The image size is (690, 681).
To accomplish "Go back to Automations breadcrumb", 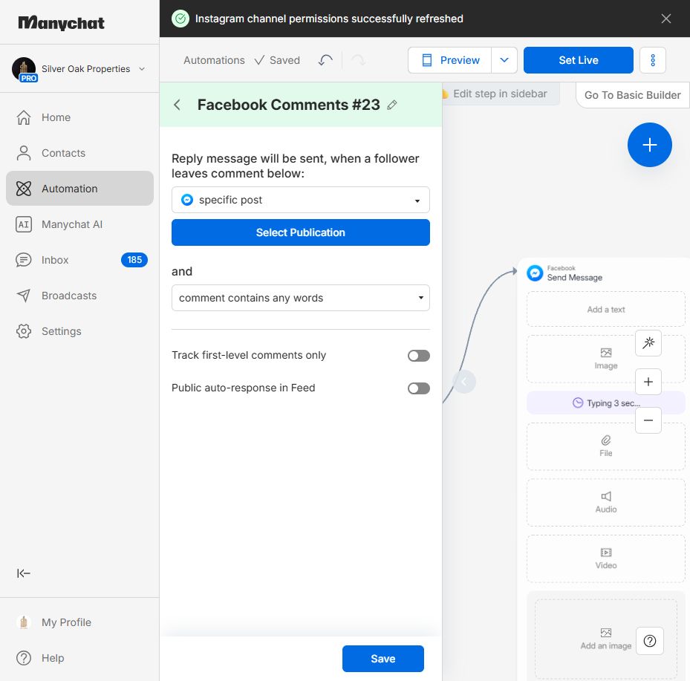I will click(214, 60).
